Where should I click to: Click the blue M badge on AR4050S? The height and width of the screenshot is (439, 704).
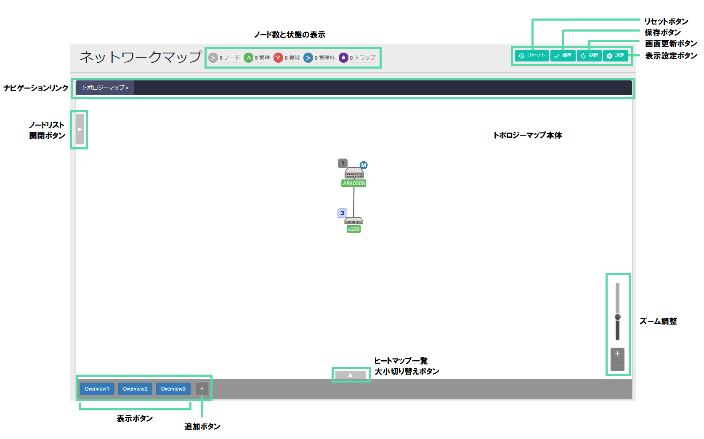[x=364, y=165]
